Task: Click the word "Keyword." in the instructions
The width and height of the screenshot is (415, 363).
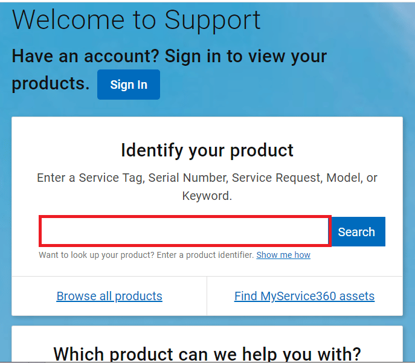Action: [x=207, y=196]
